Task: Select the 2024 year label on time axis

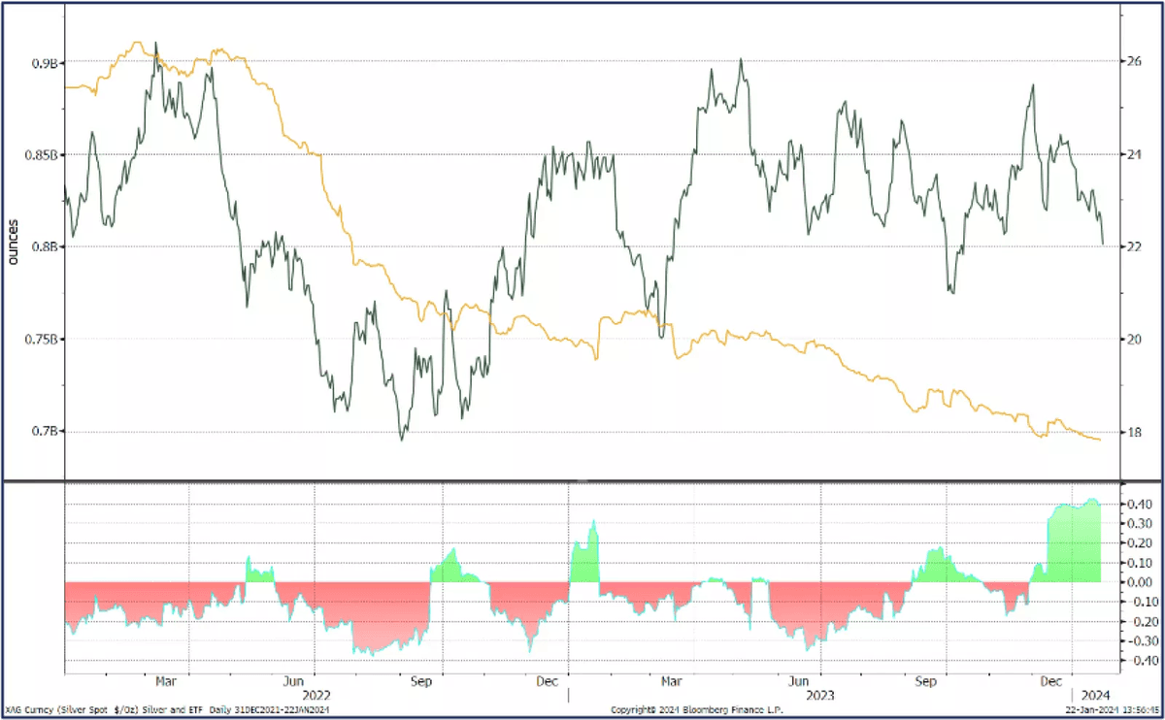Action: [x=1095, y=695]
